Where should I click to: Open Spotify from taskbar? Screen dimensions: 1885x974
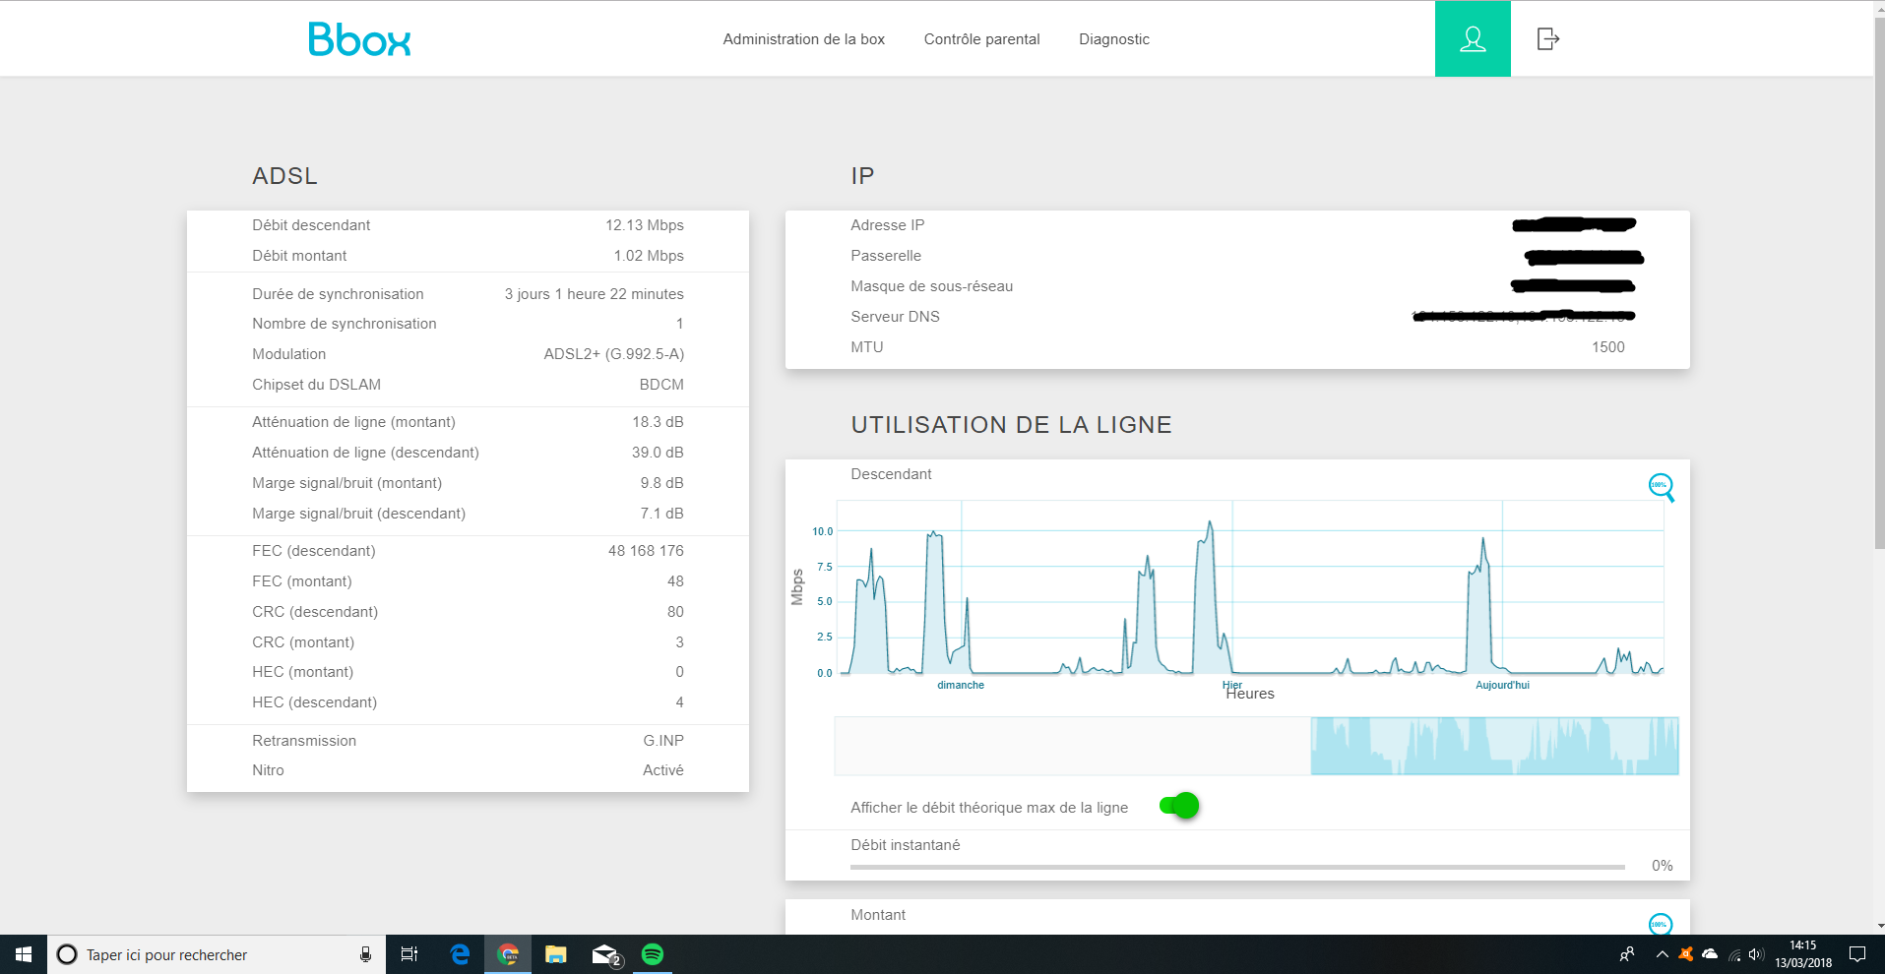tap(653, 954)
